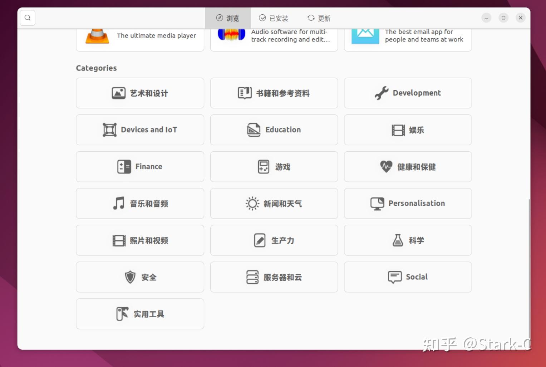
Task: Open the 音乐和音频 note icon
Action: [x=118, y=203]
